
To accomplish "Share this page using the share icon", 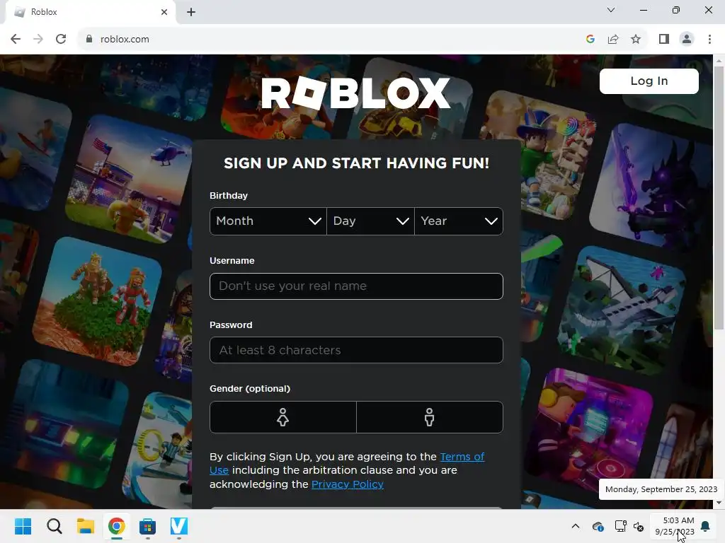I will click(613, 40).
